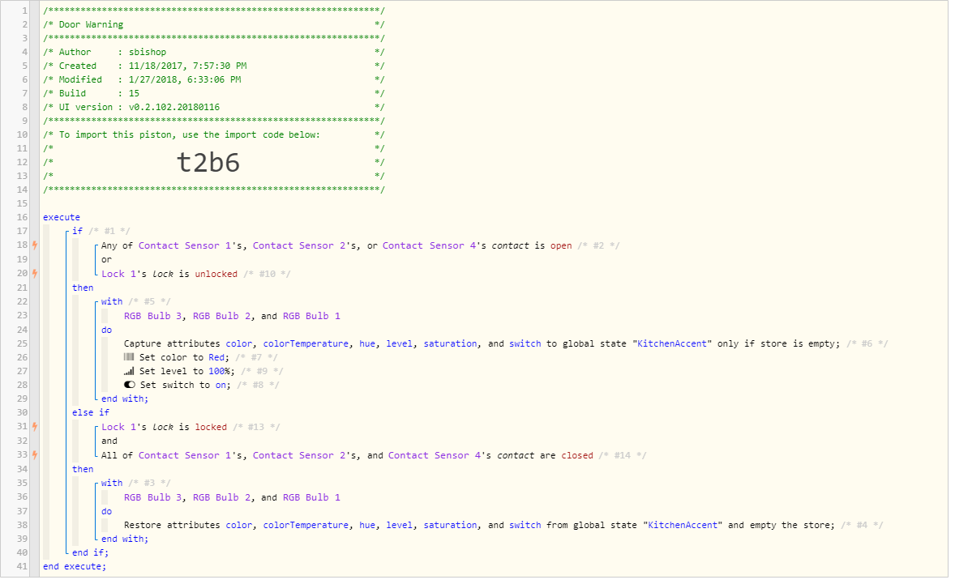
Task: Click the 'with' keyword on line 22
Action: click(112, 302)
